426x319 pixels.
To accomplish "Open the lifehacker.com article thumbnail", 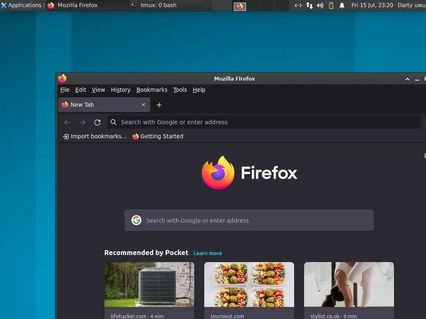I will click(x=149, y=284).
